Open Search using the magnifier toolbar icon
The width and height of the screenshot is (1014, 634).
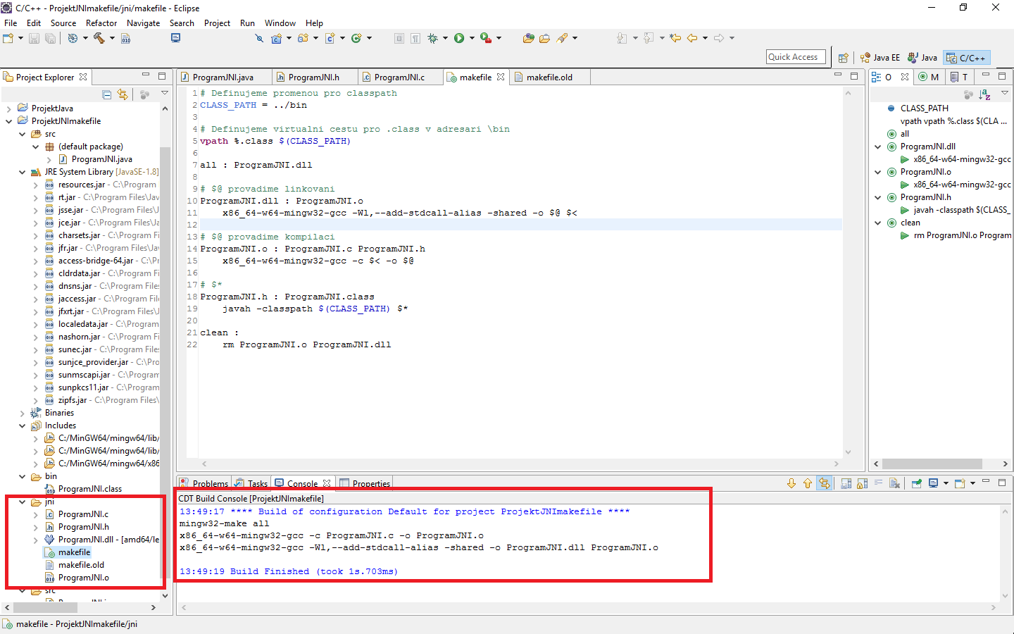coord(258,38)
